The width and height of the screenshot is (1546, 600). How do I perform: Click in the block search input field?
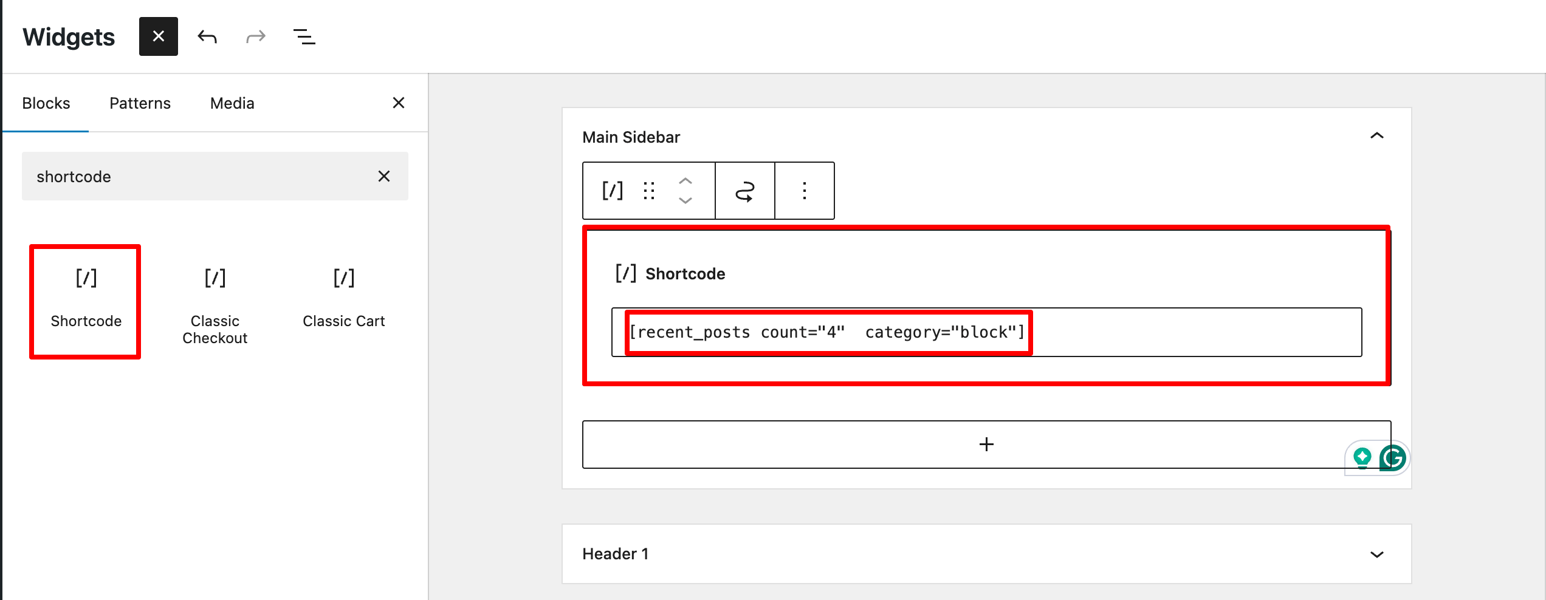coord(194,176)
